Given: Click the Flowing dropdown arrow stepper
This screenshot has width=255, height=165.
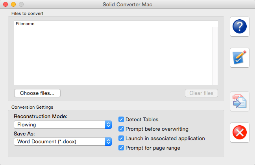Looking at the screenshot, I should pos(108,125).
